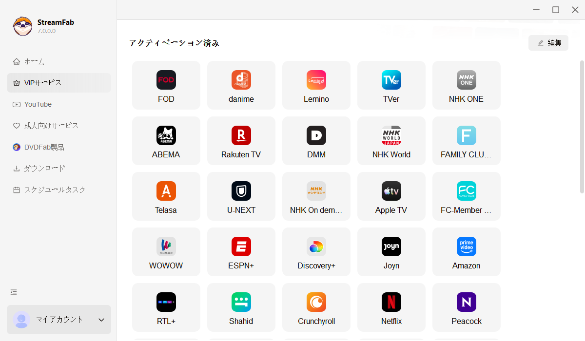Click the 編集 button to edit services

[548, 42]
